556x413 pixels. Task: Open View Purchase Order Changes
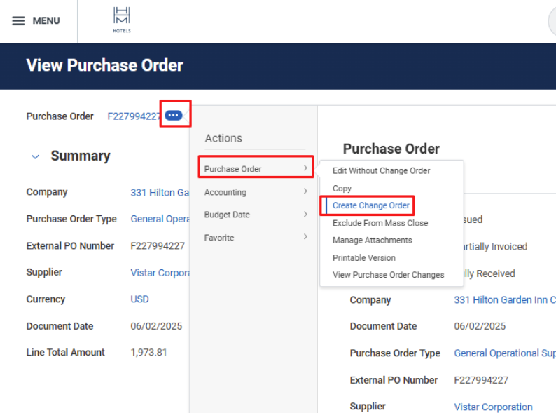pos(388,275)
